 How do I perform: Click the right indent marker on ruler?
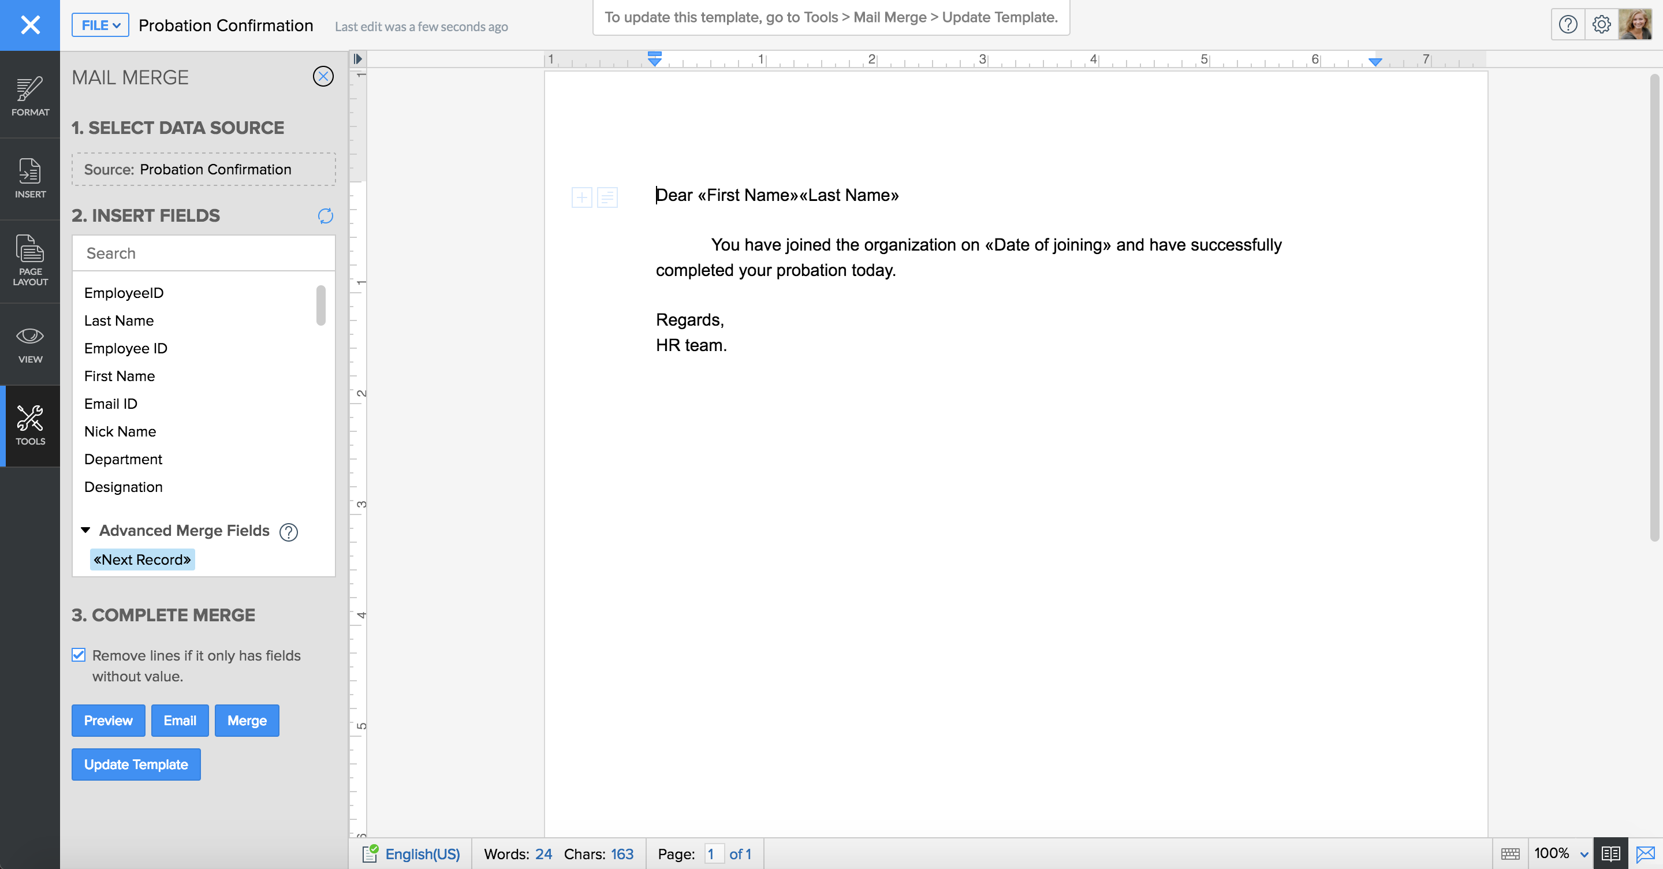1375,62
